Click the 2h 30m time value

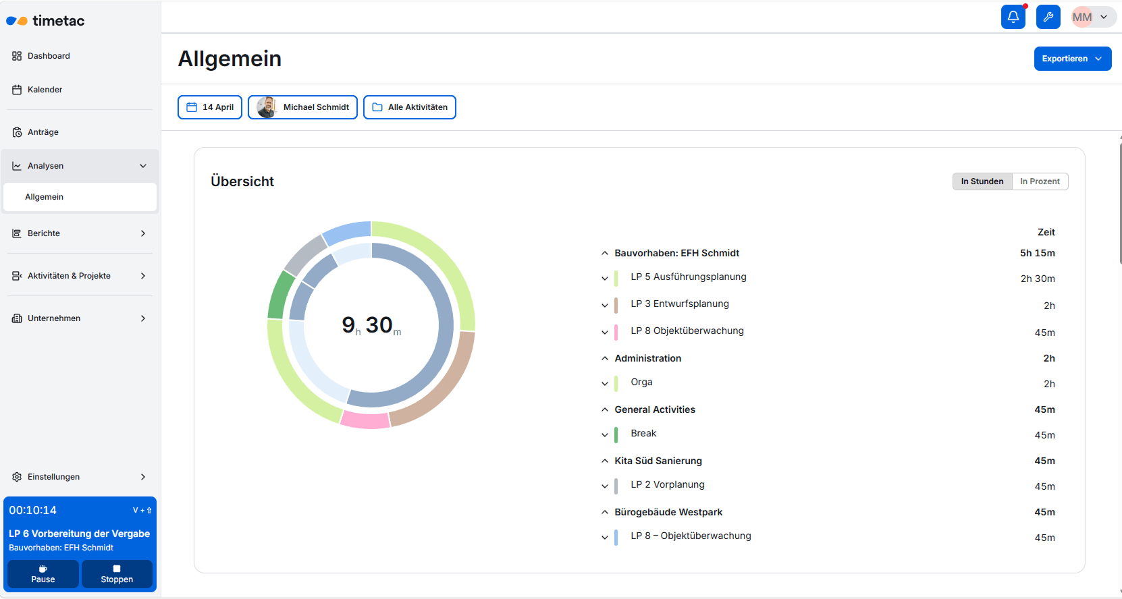[x=1038, y=279]
